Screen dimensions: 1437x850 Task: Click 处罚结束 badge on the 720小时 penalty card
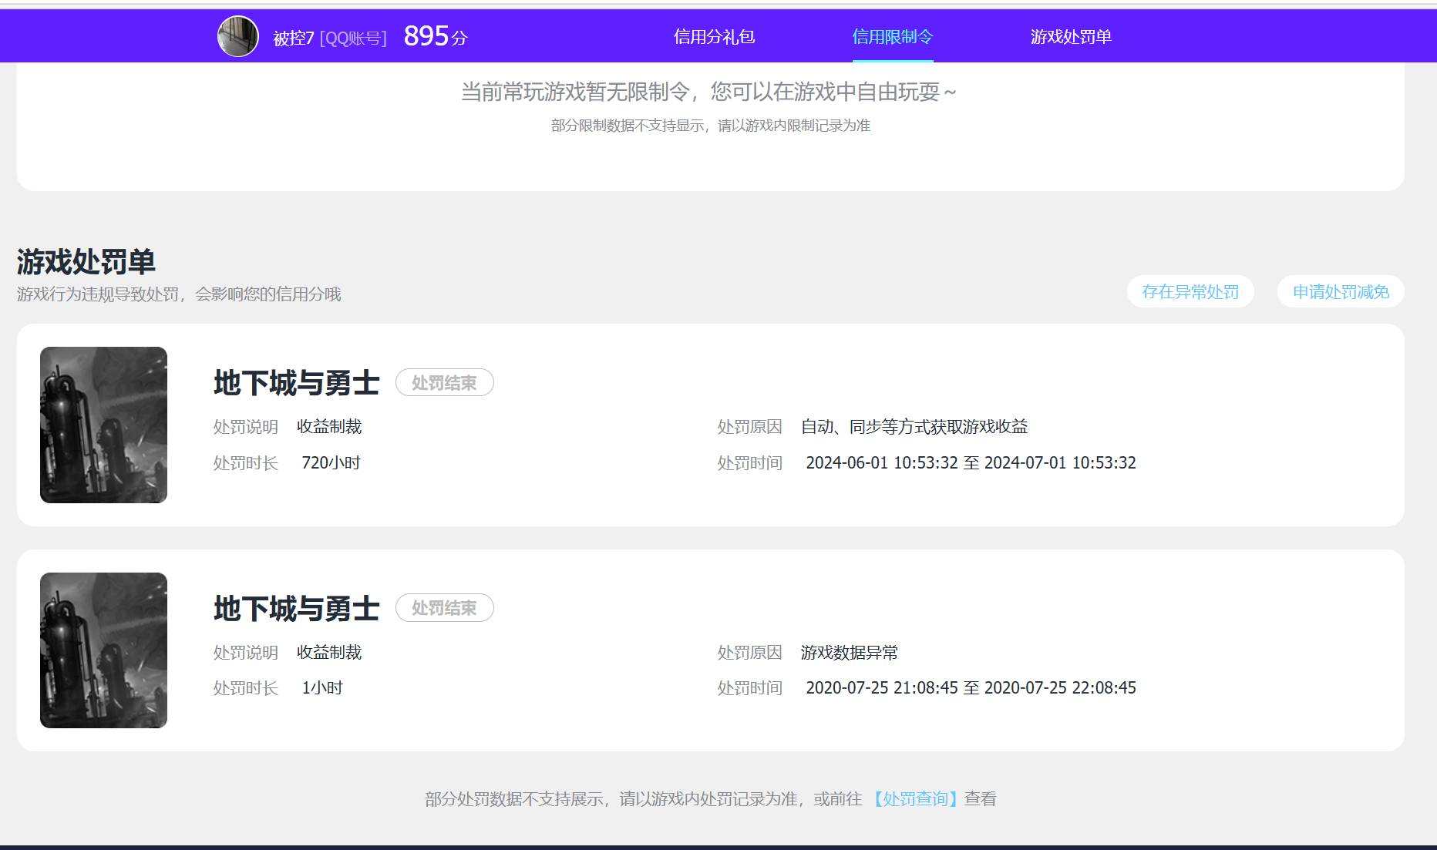[445, 383]
